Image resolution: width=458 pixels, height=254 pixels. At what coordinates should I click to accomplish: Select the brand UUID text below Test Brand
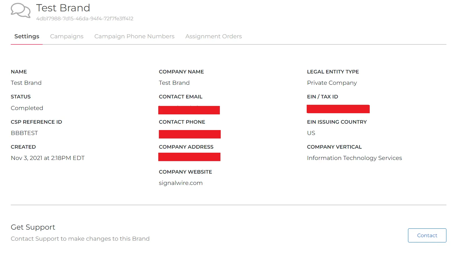pos(85,19)
